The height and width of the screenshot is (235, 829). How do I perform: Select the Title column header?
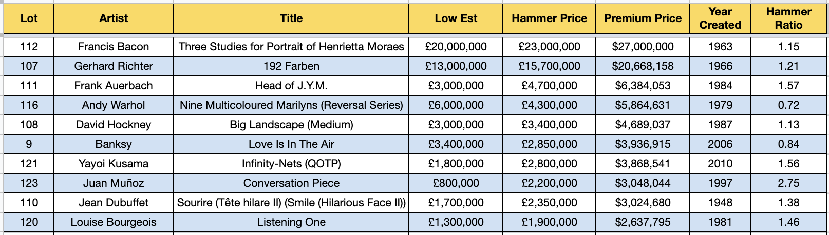[291, 18]
